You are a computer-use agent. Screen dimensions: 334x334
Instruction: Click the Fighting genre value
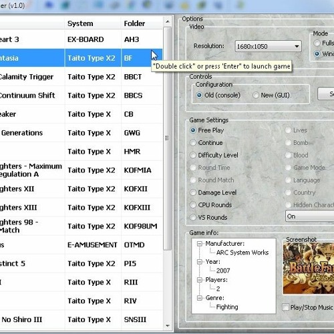coord(227,307)
